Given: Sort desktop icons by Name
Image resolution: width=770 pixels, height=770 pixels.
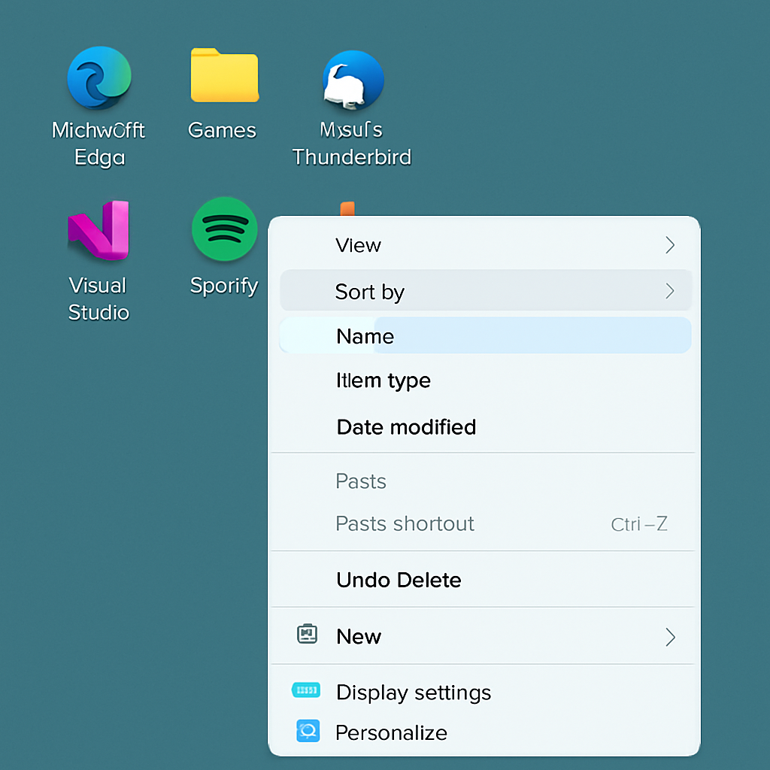Looking at the screenshot, I should point(485,335).
